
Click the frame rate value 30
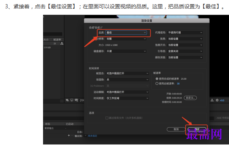click(178, 83)
